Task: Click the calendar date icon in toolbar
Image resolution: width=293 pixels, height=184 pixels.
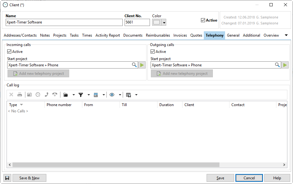Action: [96, 95]
